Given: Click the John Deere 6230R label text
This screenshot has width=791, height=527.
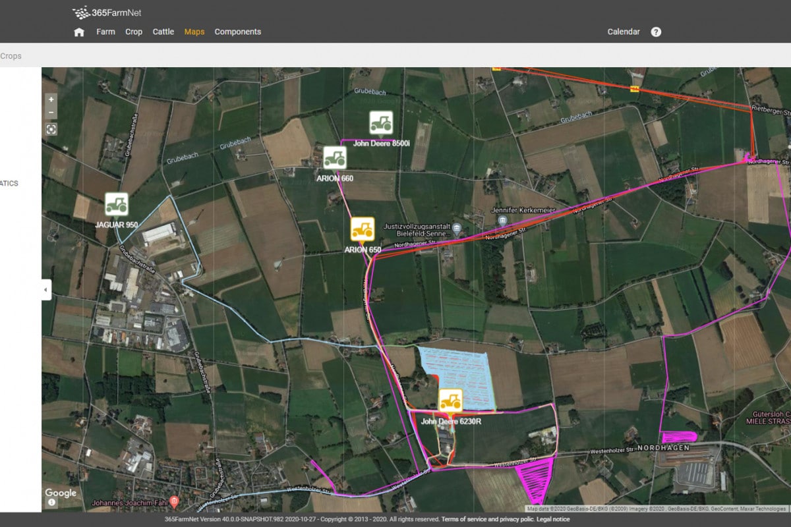Looking at the screenshot, I should 451,421.
